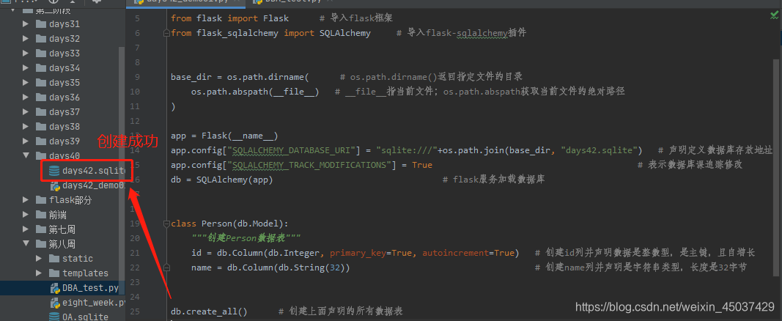The height and width of the screenshot is (321, 782).
Task: Select the days37 folder name
Action: (64, 111)
